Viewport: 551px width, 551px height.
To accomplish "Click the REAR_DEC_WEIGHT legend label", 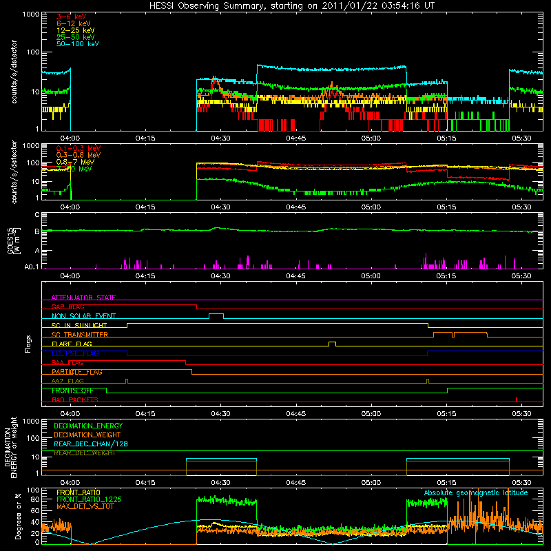I will (84, 453).
